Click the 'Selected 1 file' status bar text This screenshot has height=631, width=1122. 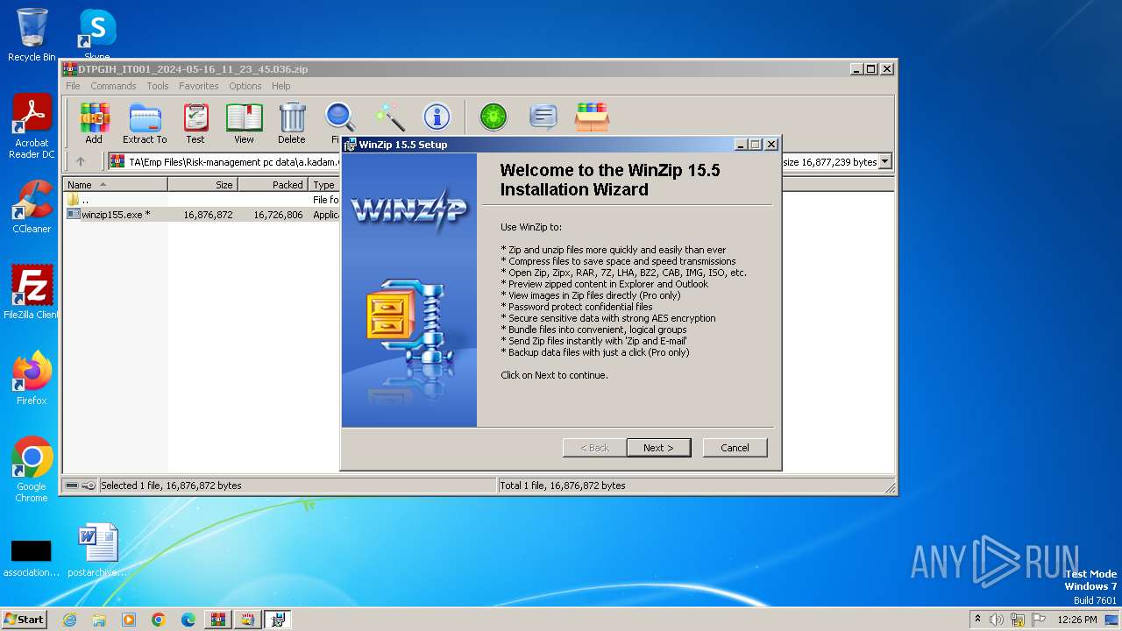tap(171, 486)
